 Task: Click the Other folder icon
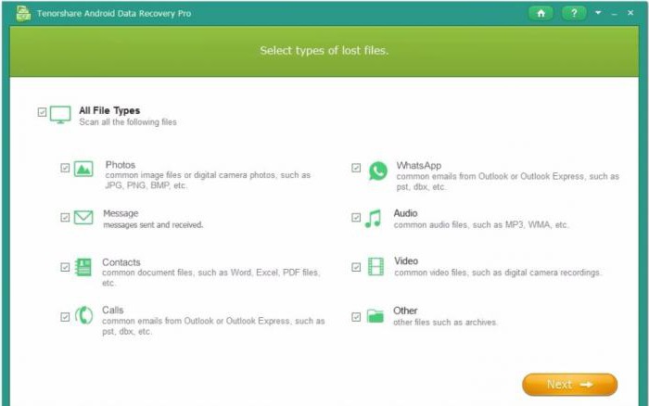375,316
